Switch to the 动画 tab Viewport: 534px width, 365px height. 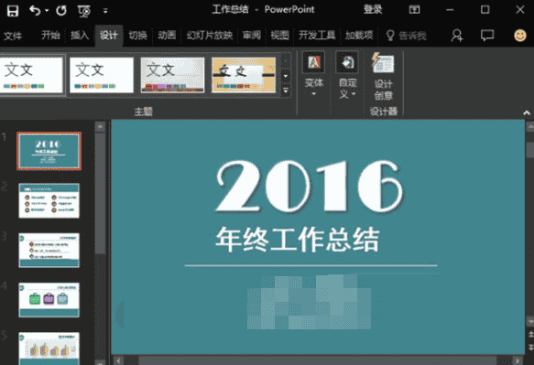point(167,35)
